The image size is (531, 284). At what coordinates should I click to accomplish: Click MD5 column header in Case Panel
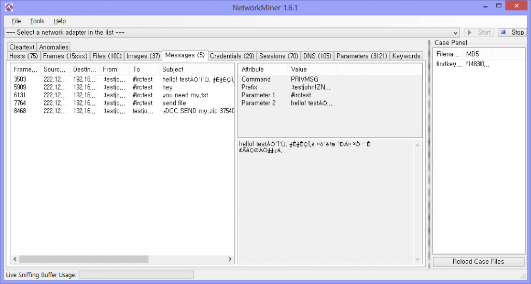[478, 54]
